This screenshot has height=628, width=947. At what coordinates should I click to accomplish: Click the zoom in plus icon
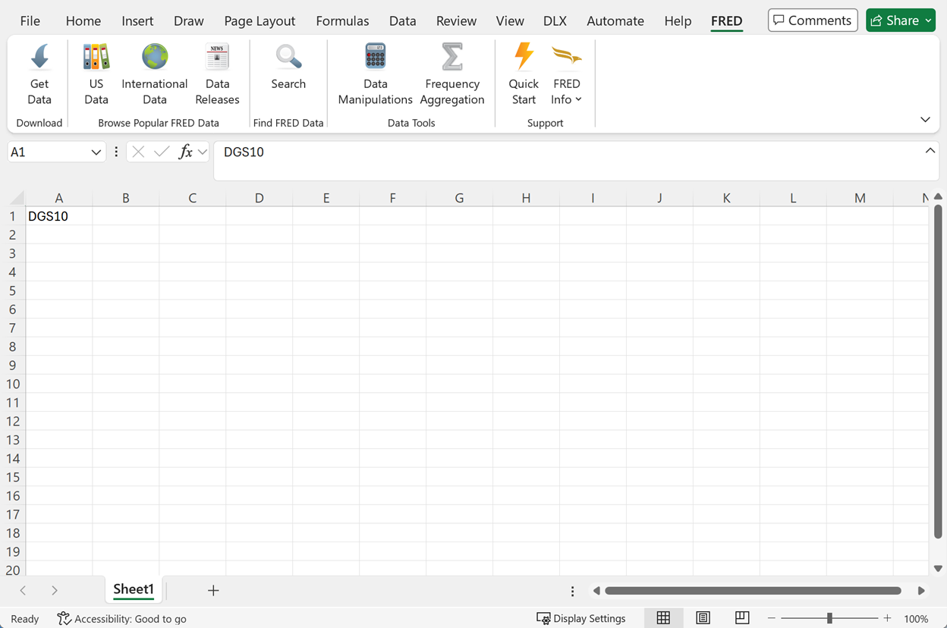pos(887,618)
